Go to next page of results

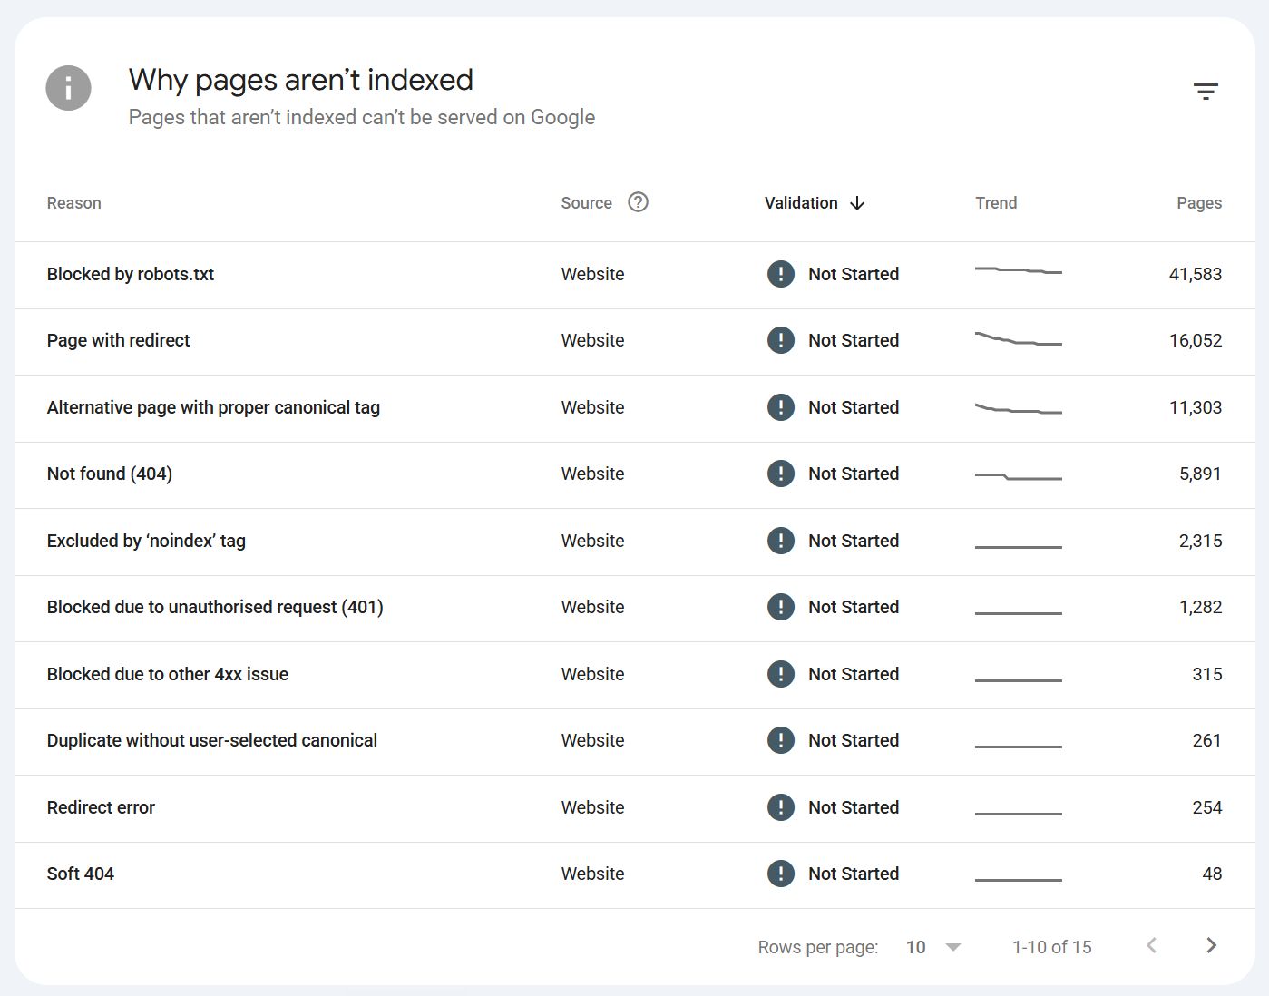coord(1211,946)
